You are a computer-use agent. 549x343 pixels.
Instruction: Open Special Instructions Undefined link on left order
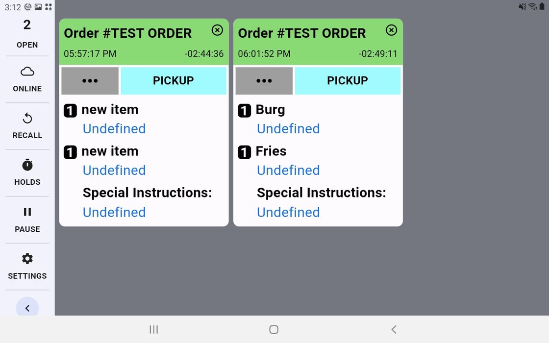(114, 212)
